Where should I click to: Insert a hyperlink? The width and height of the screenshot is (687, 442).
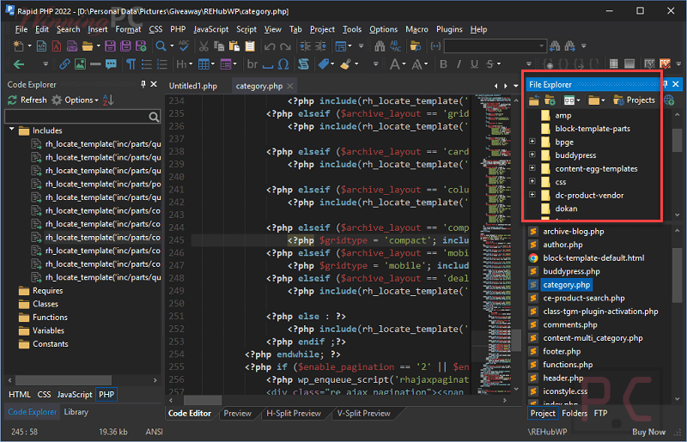64,64
